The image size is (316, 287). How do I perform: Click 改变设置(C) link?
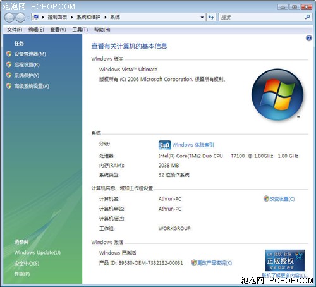pyautogui.click(x=282, y=198)
